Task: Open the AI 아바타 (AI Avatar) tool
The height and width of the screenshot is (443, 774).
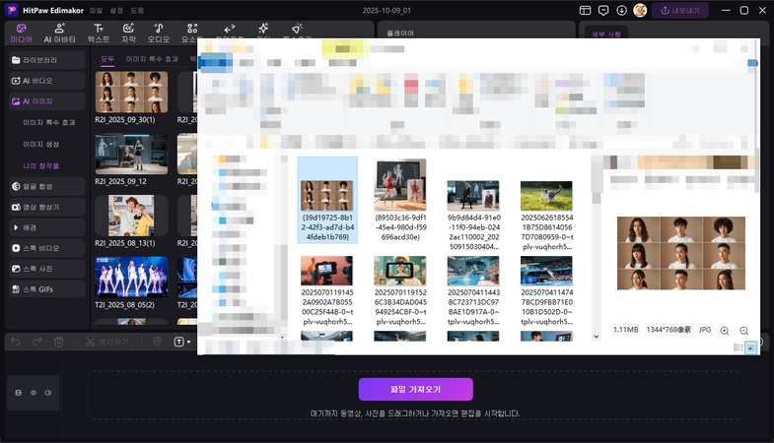Action: [x=59, y=32]
